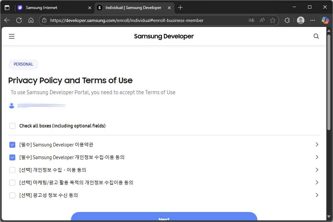Click the user account person icon
Screen dimensions: 333x222
(12, 106)
